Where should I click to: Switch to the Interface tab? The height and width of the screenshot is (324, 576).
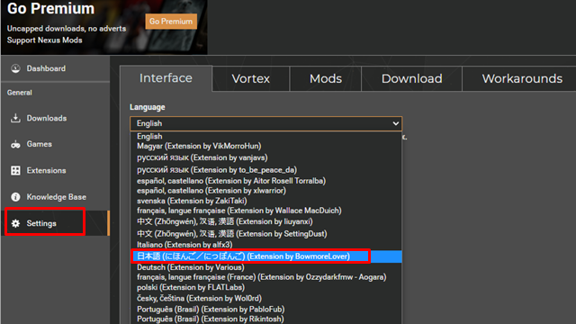pyautogui.click(x=166, y=78)
